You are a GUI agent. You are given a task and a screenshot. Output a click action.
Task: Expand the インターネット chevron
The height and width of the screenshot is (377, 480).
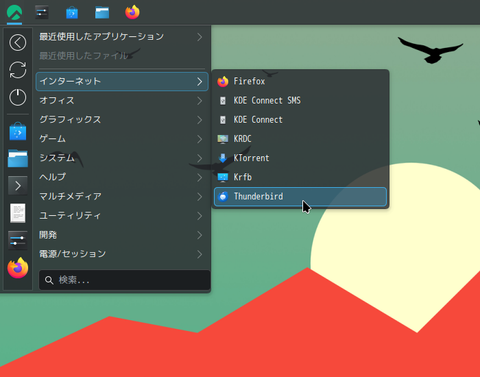point(200,82)
